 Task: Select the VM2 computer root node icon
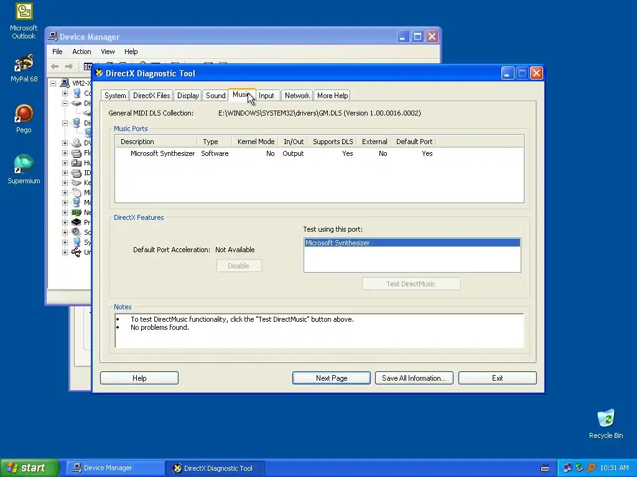point(65,83)
